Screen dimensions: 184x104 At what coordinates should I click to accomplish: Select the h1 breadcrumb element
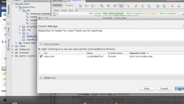(x=76, y=10)
